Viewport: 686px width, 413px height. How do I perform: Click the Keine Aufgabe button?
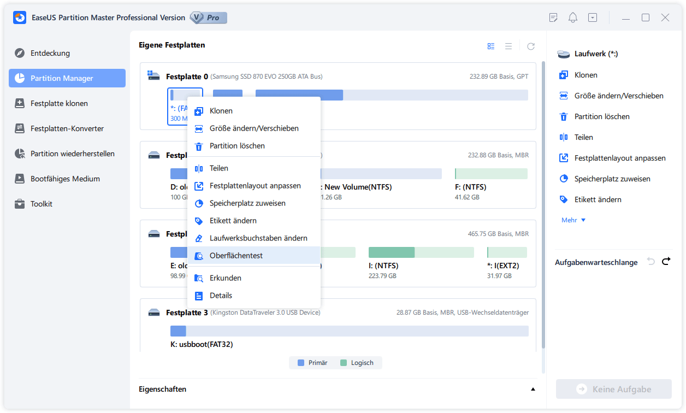pyautogui.click(x=614, y=390)
